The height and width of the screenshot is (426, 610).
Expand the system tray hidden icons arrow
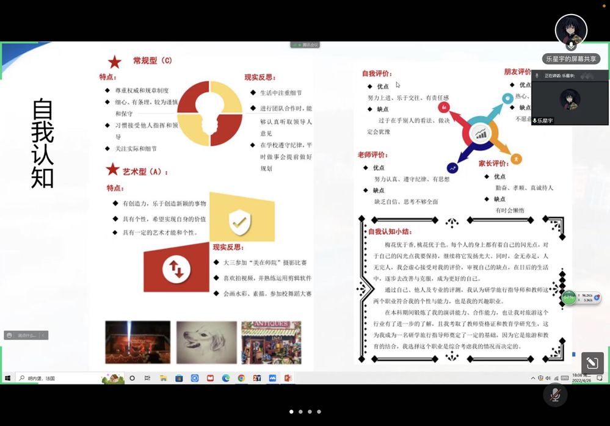(532, 378)
